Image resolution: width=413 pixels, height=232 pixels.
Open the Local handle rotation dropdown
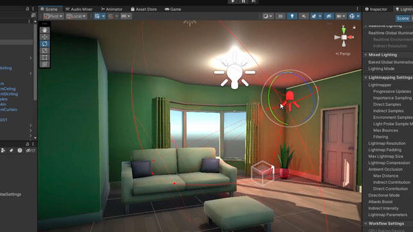(x=76, y=16)
